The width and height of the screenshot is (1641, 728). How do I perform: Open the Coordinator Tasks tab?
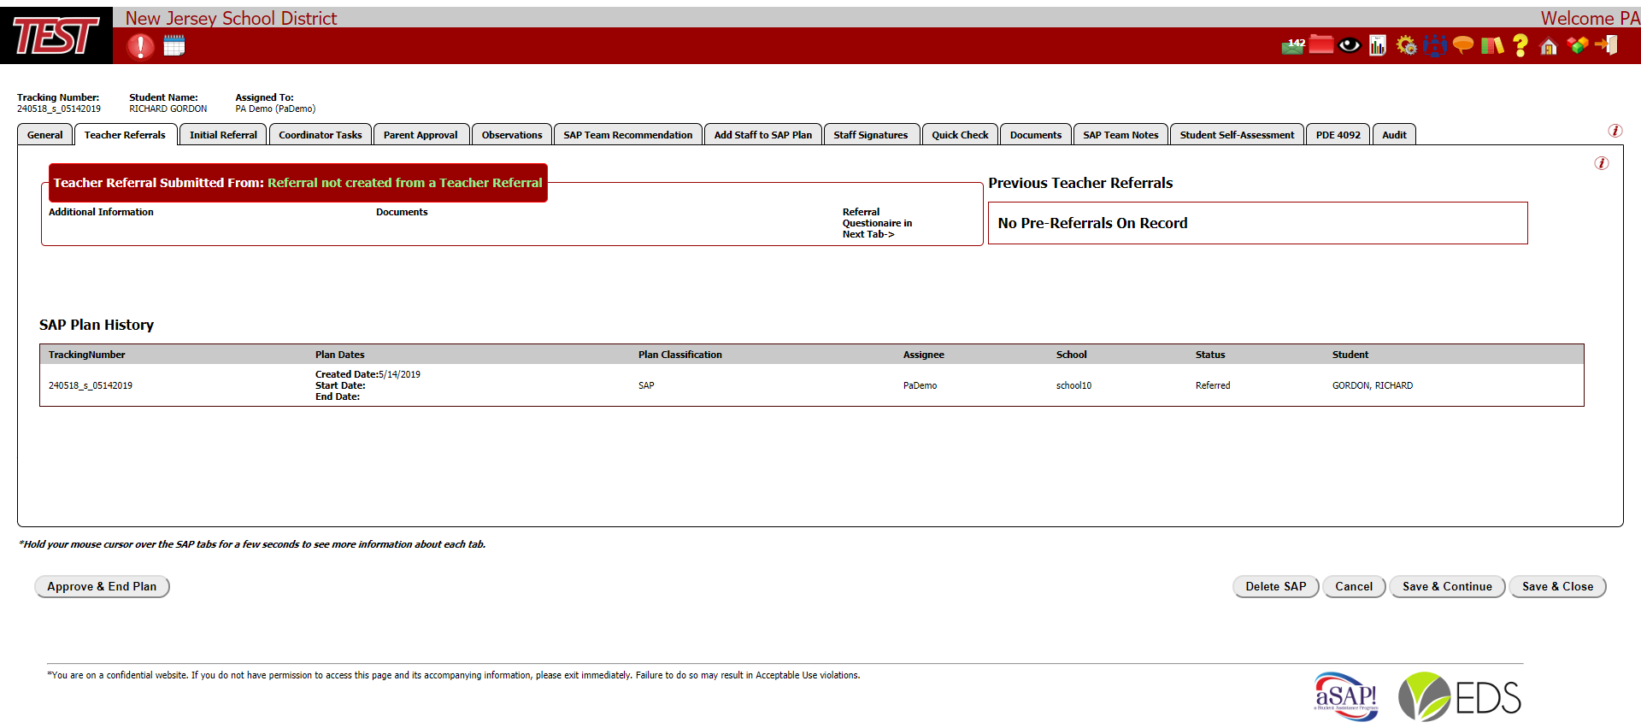[321, 135]
